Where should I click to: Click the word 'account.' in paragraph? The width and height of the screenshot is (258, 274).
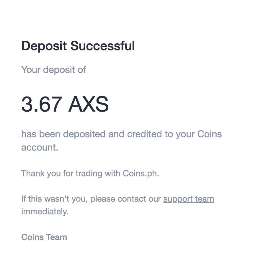(40, 148)
